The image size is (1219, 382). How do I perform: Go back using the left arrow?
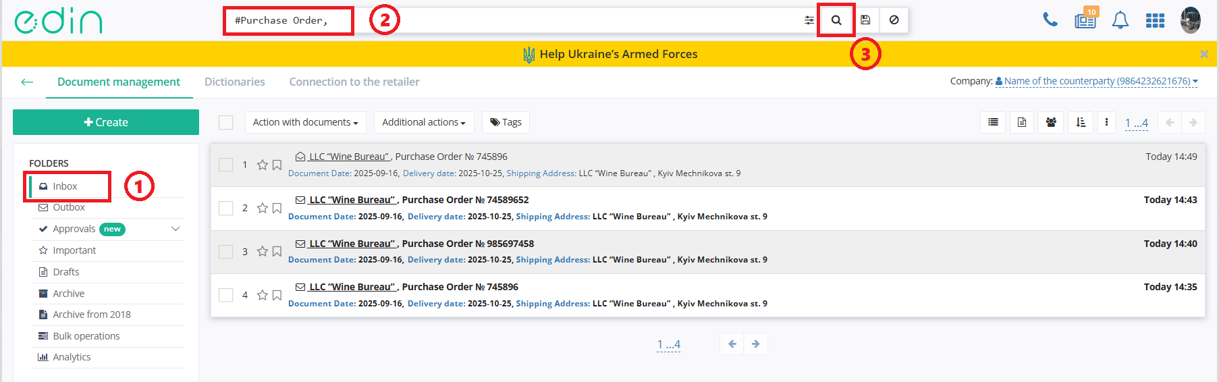[27, 82]
